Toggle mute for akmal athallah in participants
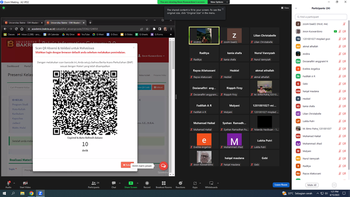 coord(340,47)
